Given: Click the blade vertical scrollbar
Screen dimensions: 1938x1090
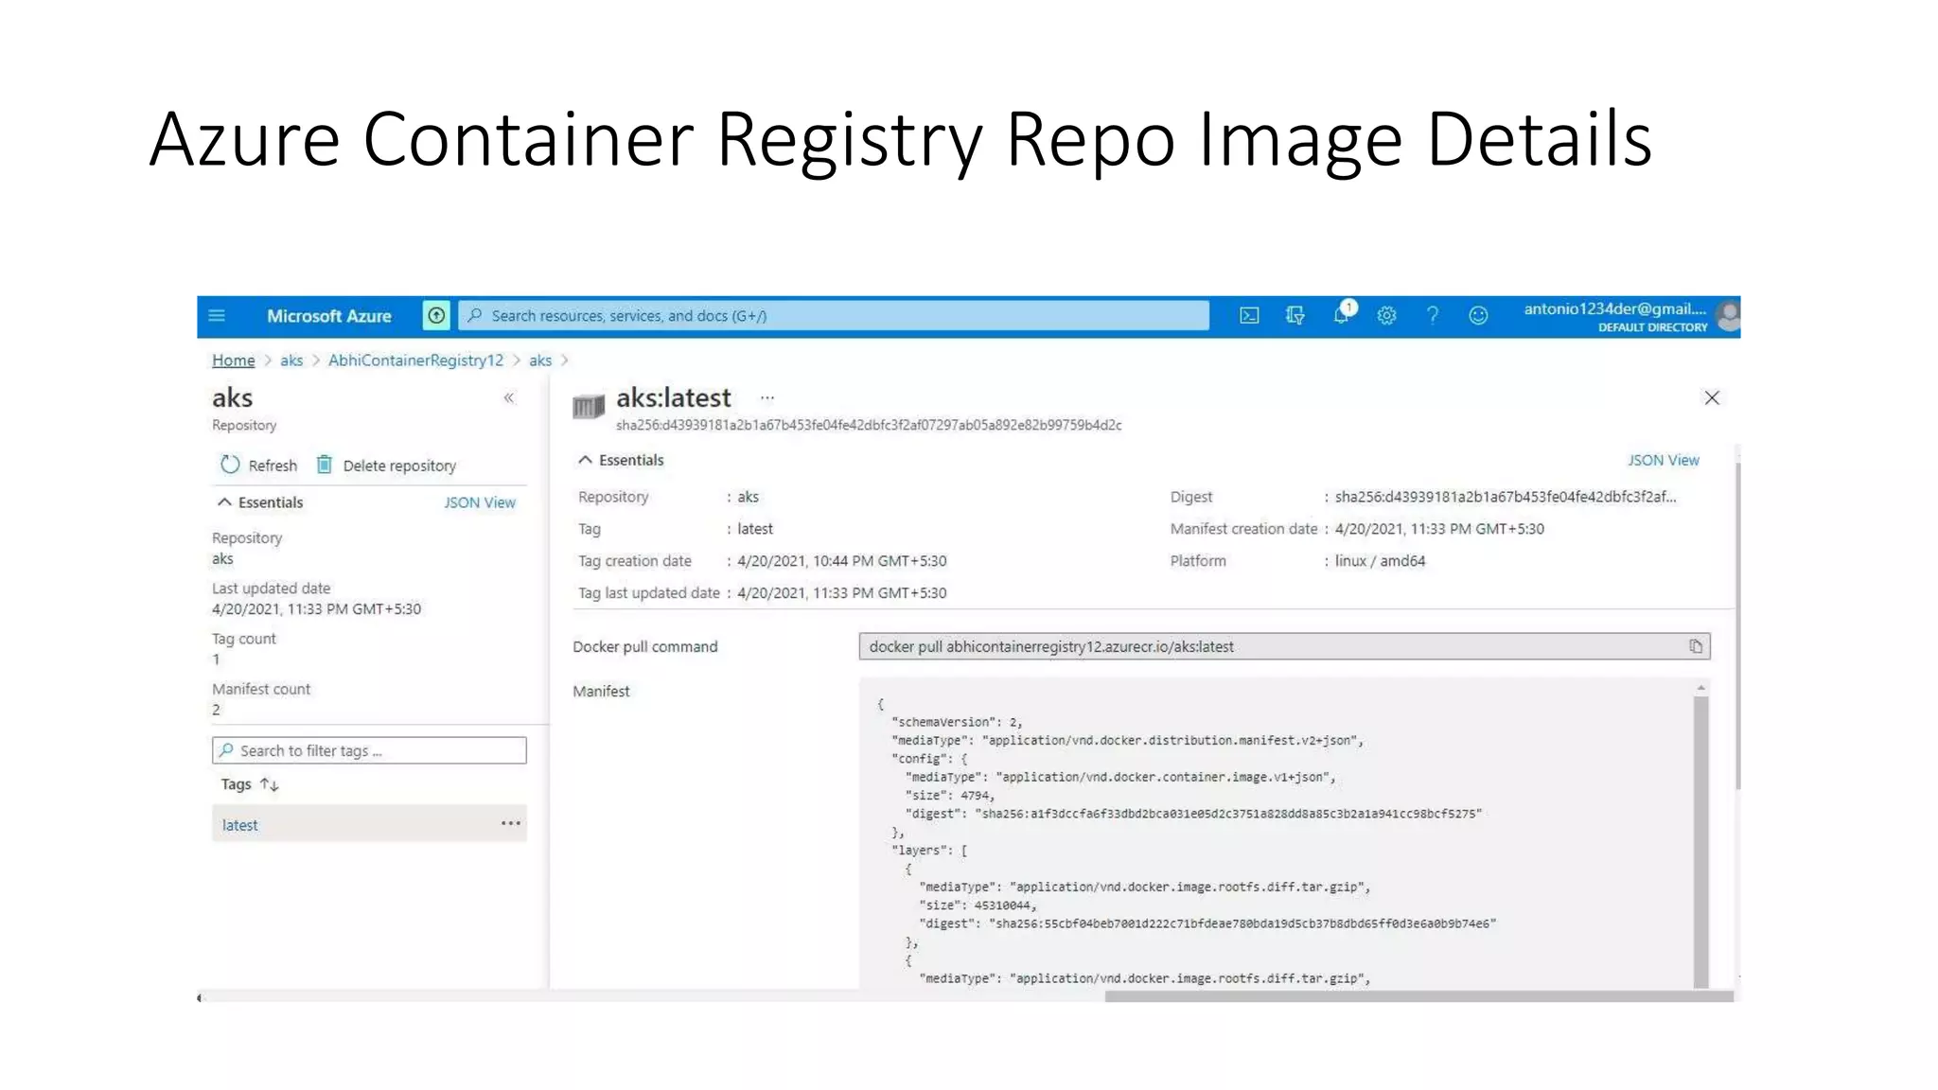Looking at the screenshot, I should point(1737,624).
